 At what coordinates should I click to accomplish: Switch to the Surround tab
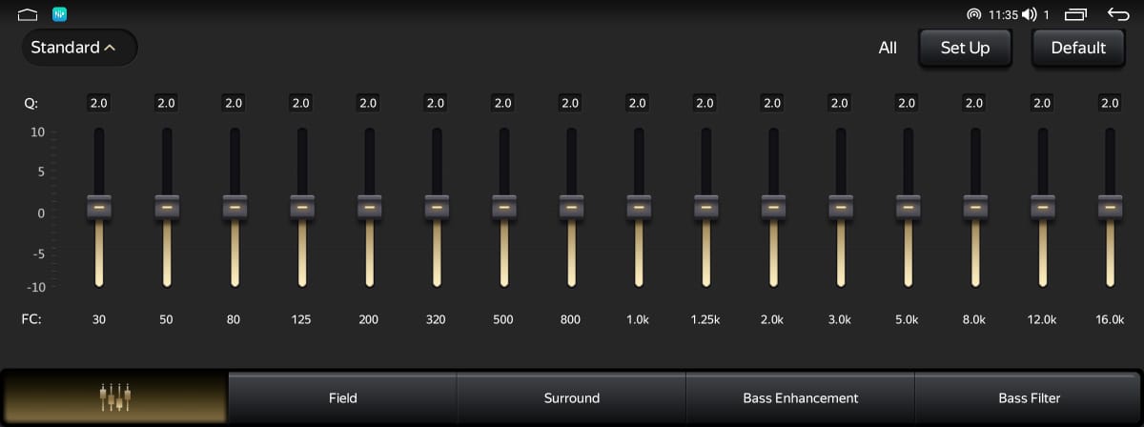(572, 397)
